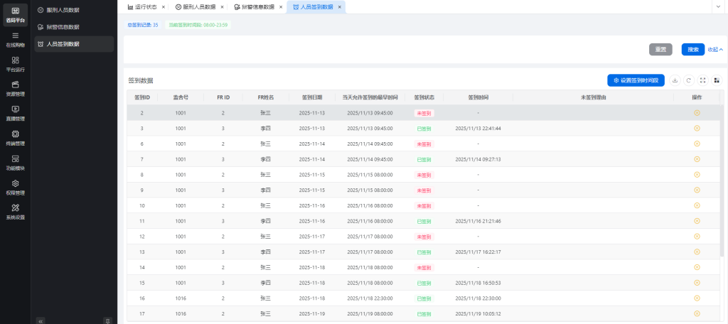Open the column settings grid icon
This screenshot has width=728, height=324.
(x=717, y=80)
